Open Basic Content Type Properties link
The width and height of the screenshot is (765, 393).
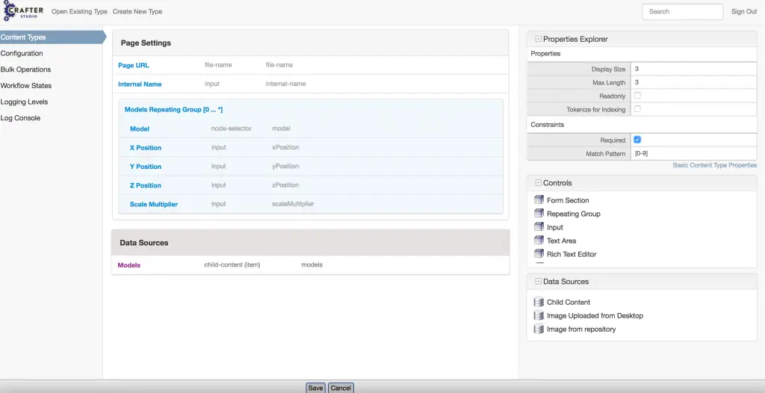714,165
